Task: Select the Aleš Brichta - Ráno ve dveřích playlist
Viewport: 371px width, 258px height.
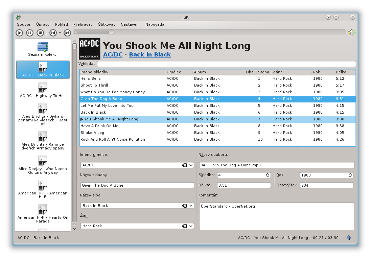Action: click(43, 140)
